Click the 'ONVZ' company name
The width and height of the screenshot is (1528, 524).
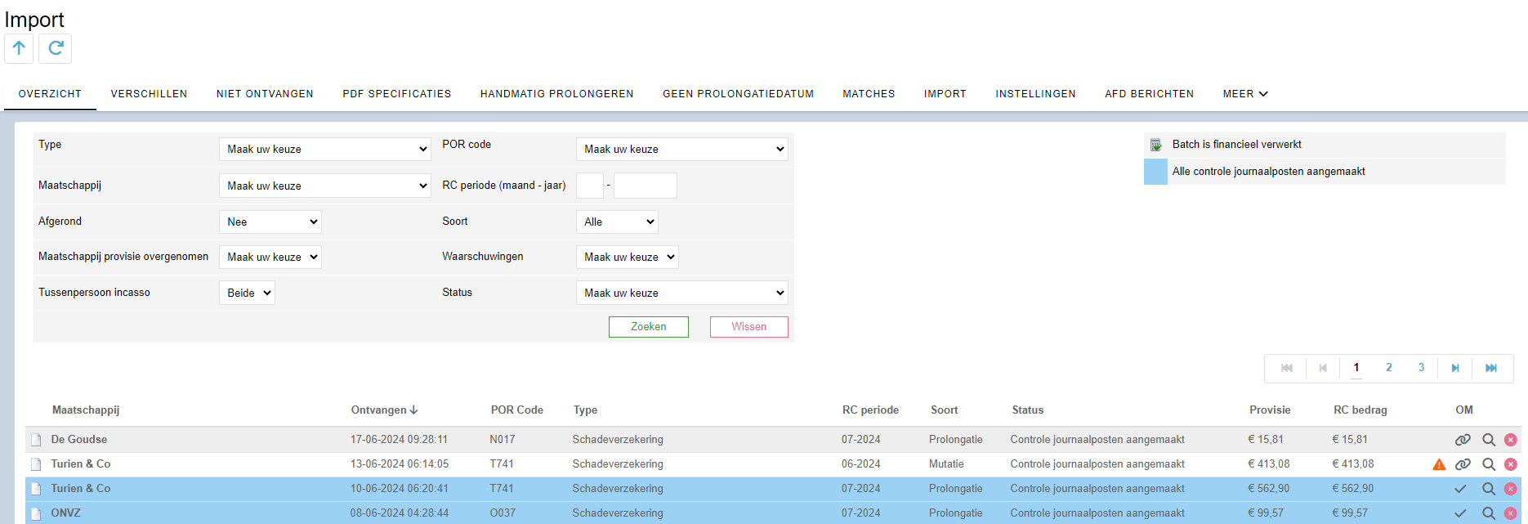pos(66,513)
